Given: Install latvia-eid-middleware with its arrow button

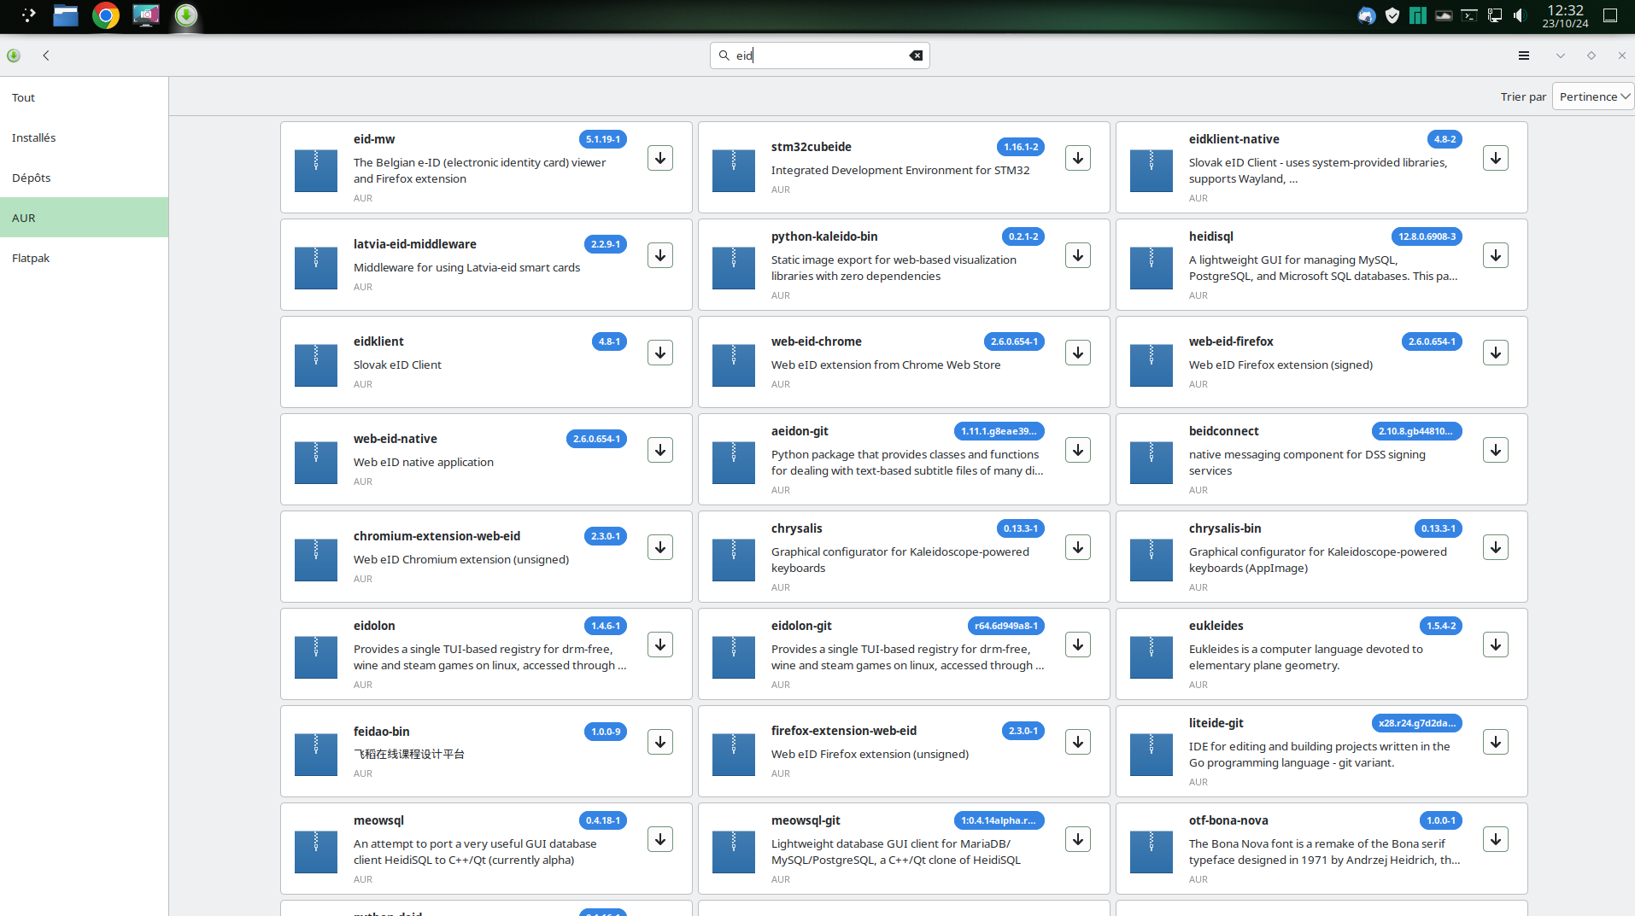Looking at the screenshot, I should pyautogui.click(x=660, y=255).
